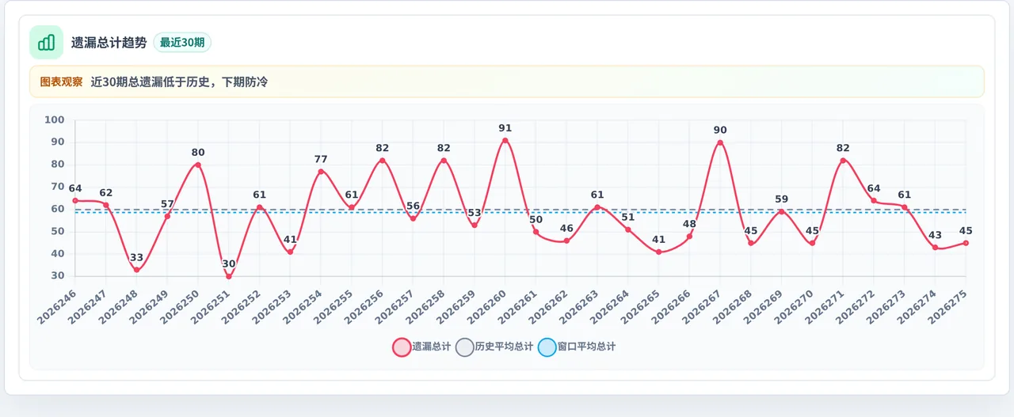Click data point labeled 64 at 2026272
This screenshot has width=1014, height=417.
click(x=874, y=201)
